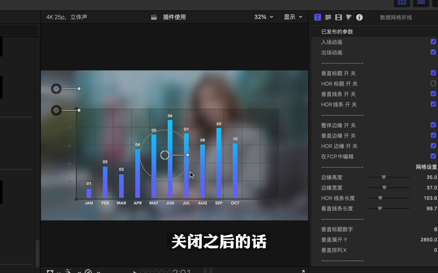Click the second circular on-screen control
This screenshot has height=273, width=438.
pos(56,110)
